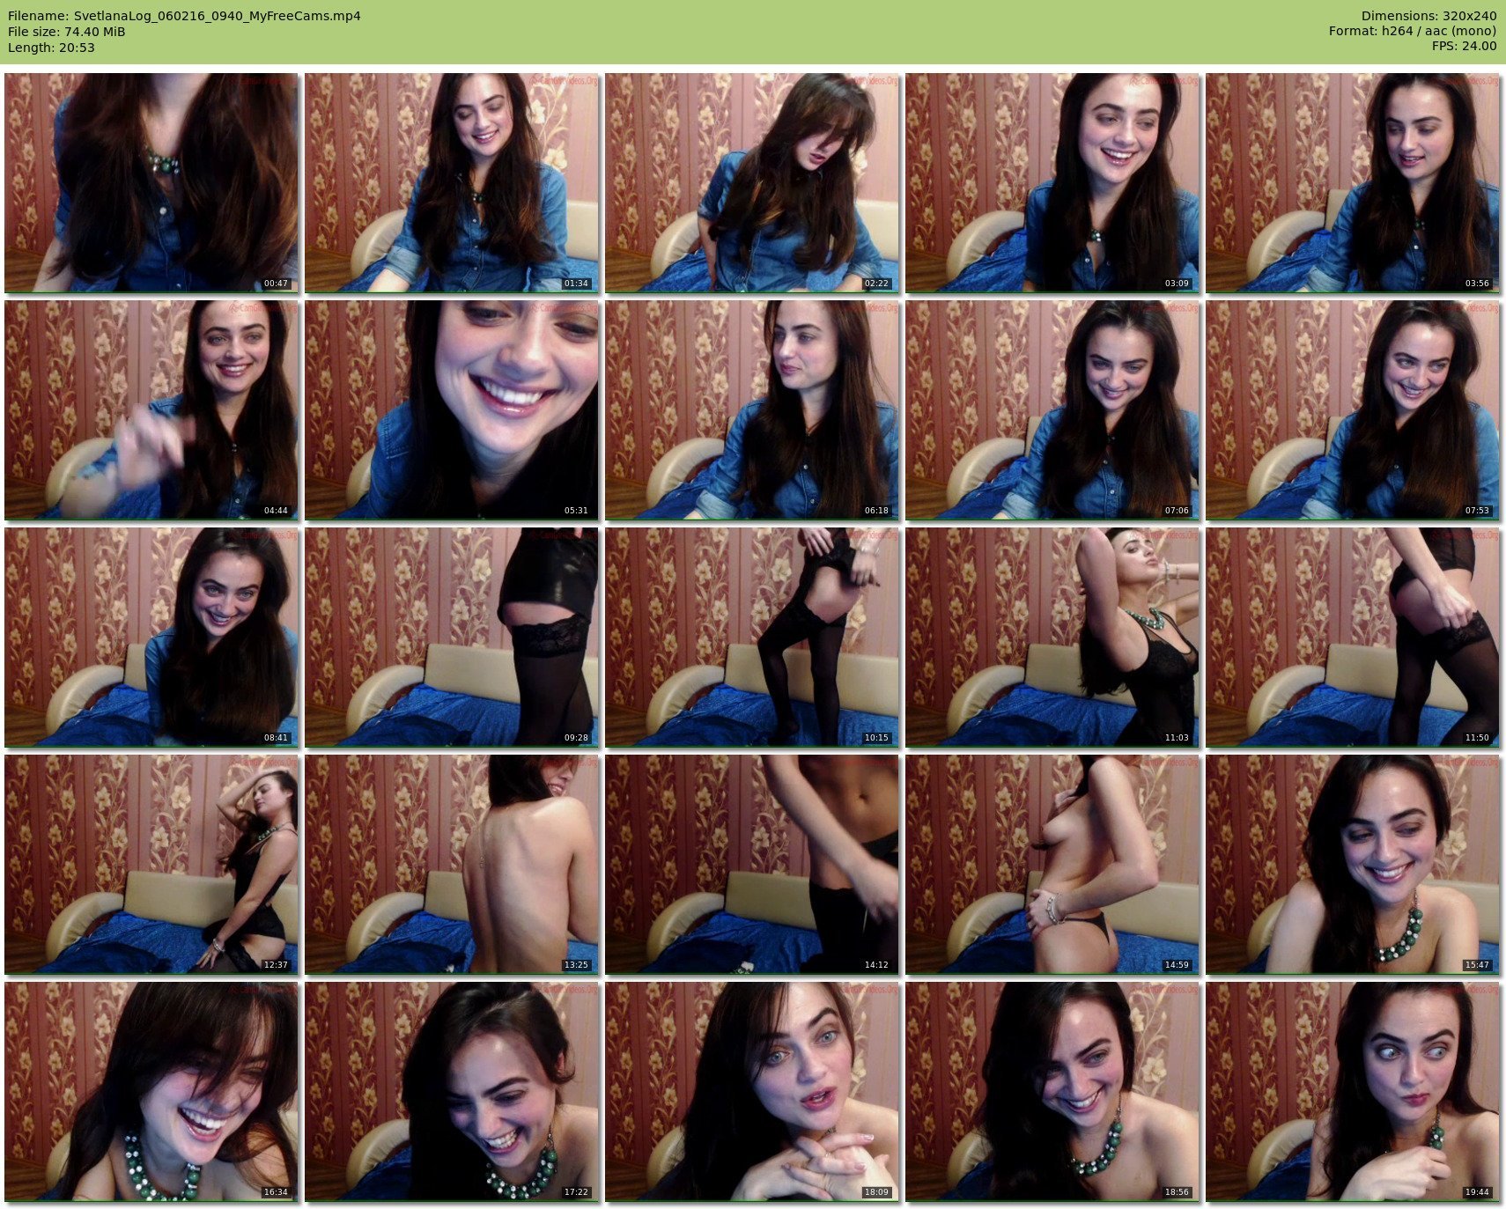This screenshot has height=1209, width=1506.
Task: Open the close-up frame at 05:31
Action: pos(452,409)
